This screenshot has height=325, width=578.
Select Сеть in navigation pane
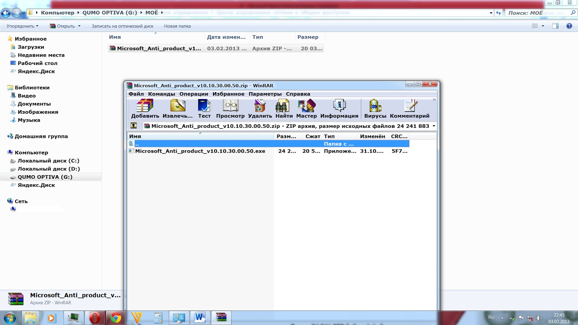(x=21, y=201)
